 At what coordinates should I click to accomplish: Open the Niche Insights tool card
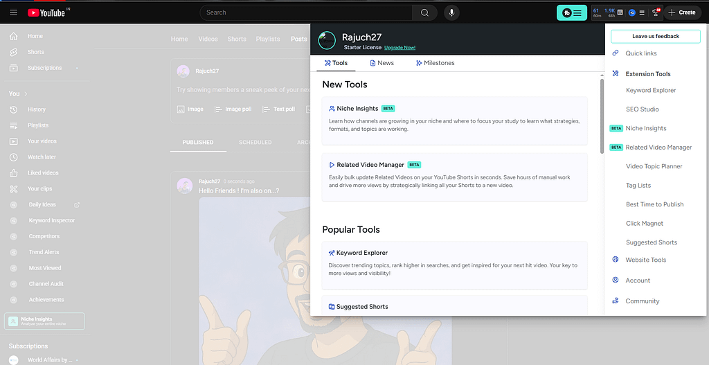tap(454, 121)
